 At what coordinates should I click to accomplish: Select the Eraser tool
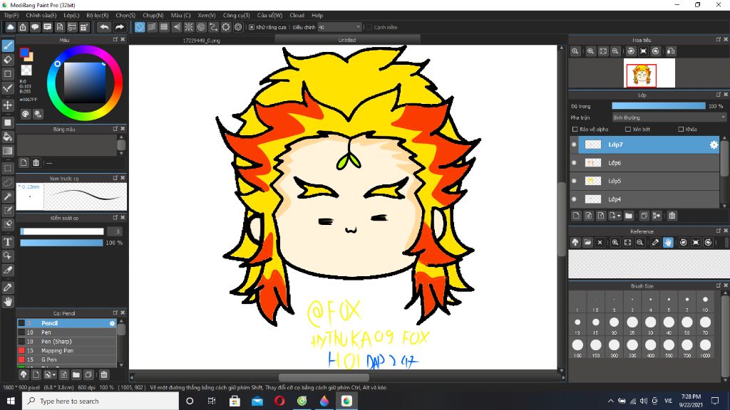click(x=7, y=60)
